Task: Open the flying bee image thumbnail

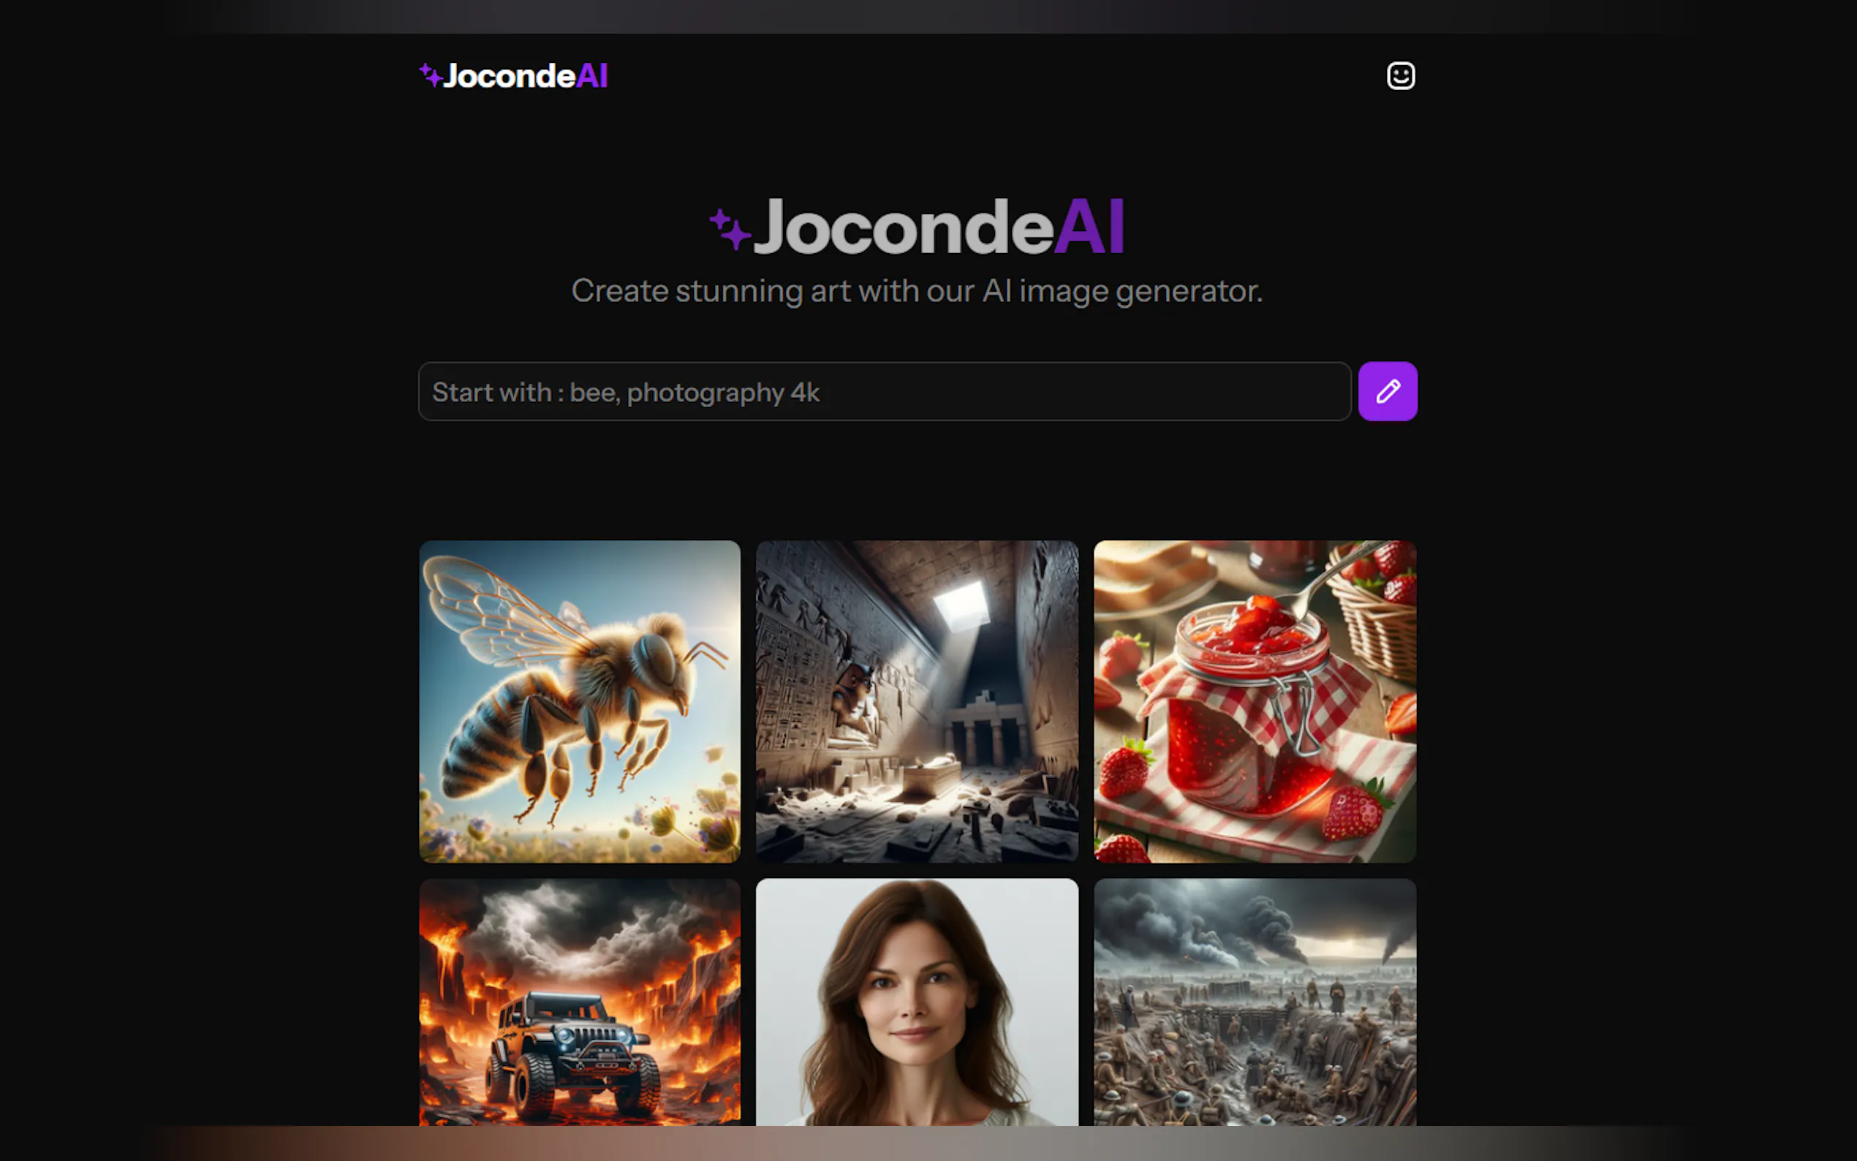Action: pos(580,701)
